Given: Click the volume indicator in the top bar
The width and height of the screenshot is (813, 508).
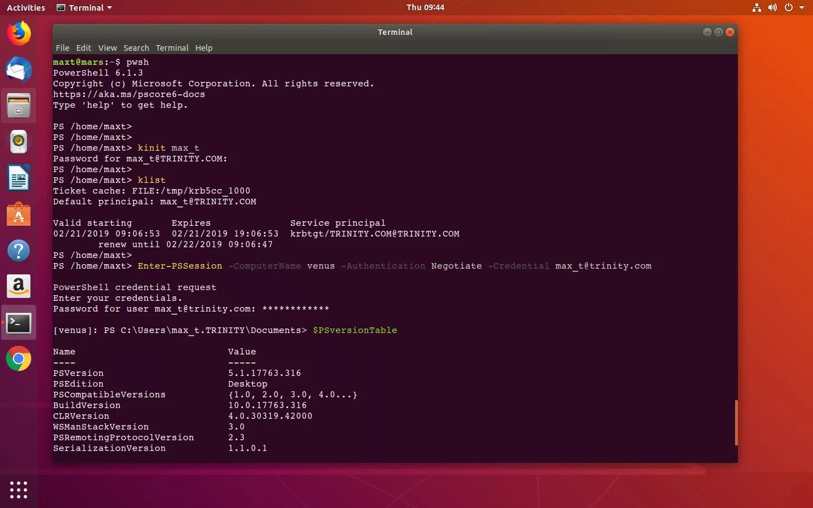Looking at the screenshot, I should [772, 7].
